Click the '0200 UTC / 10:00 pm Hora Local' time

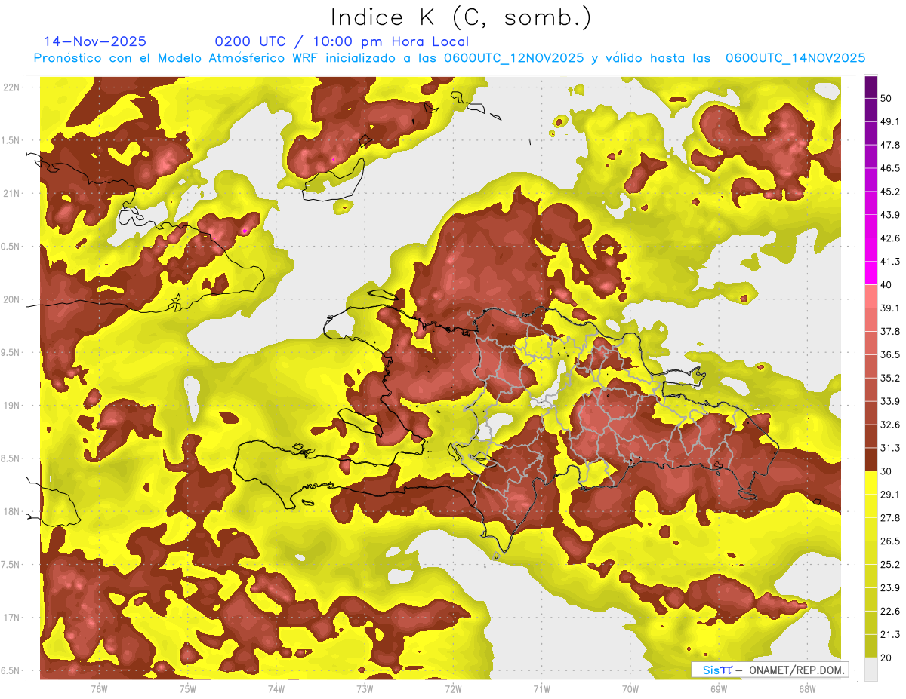point(341,41)
